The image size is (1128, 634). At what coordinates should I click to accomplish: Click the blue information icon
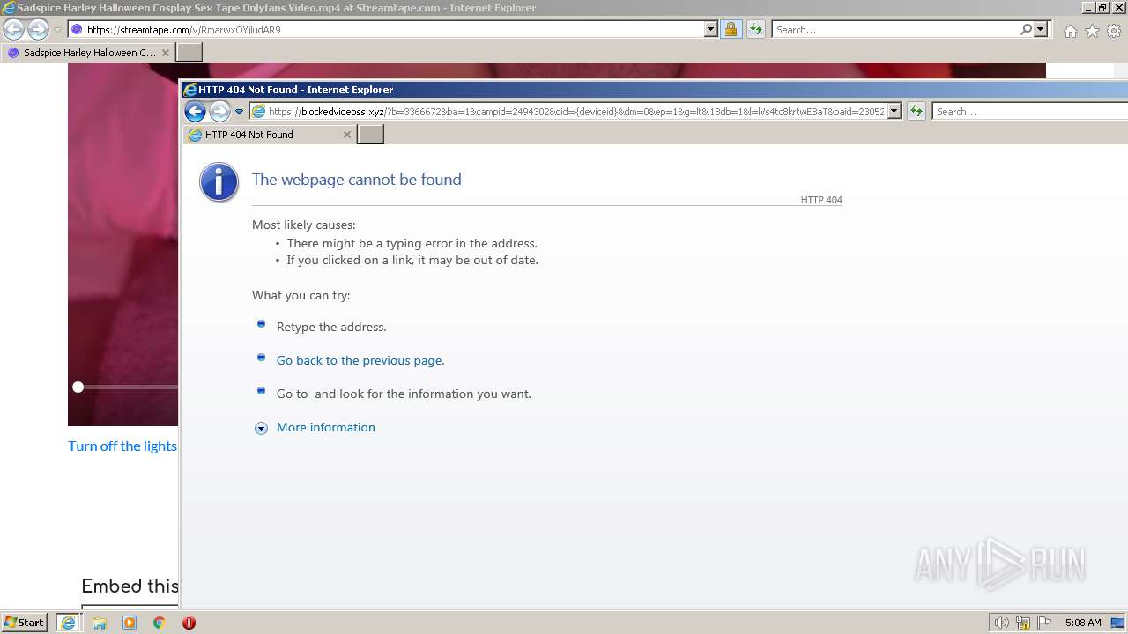pyautogui.click(x=219, y=182)
